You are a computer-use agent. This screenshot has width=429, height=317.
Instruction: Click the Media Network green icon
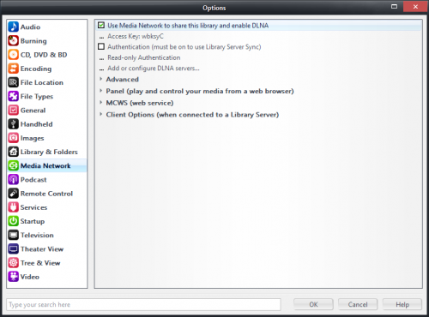(x=14, y=165)
